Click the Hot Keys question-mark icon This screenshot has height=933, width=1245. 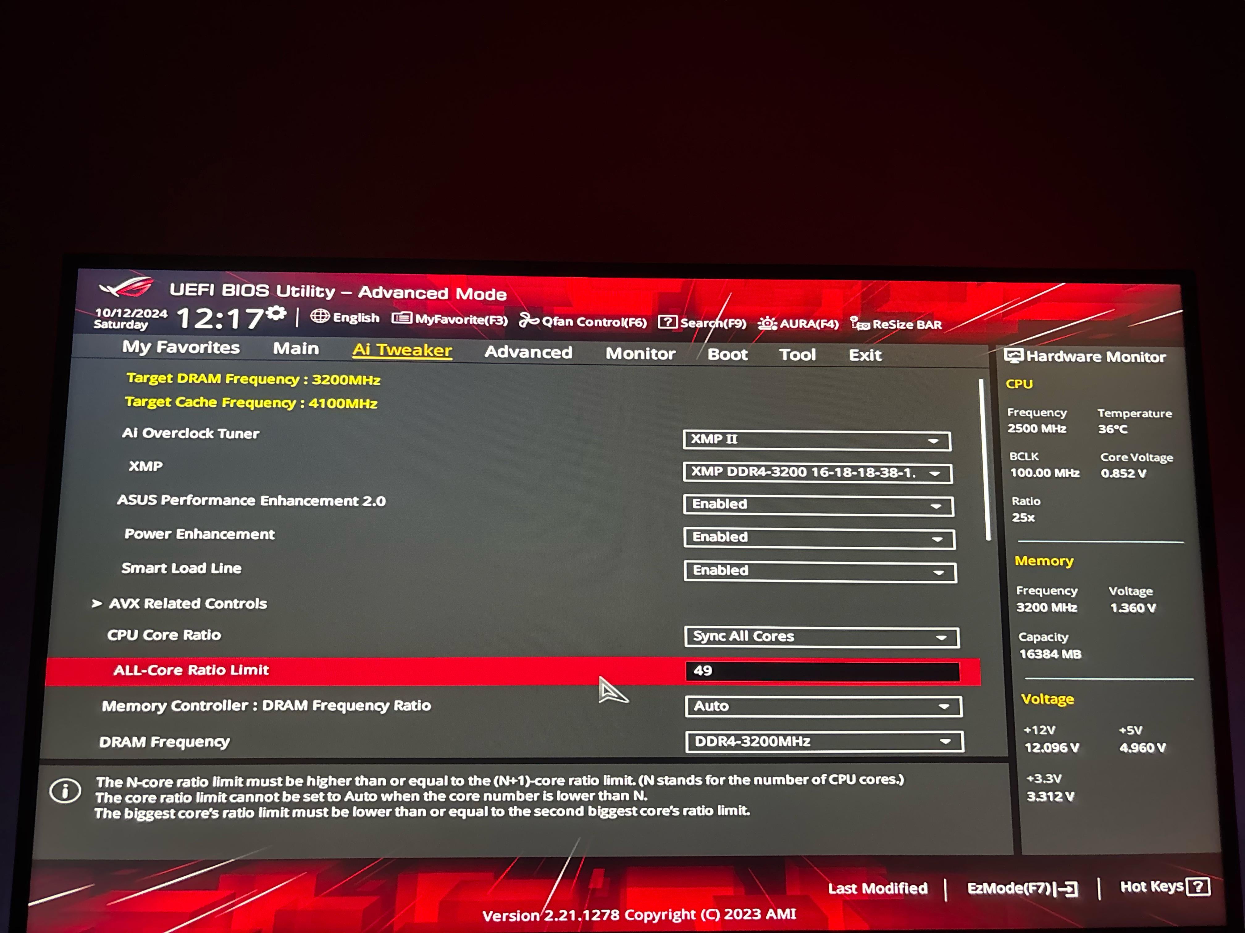click(1198, 887)
